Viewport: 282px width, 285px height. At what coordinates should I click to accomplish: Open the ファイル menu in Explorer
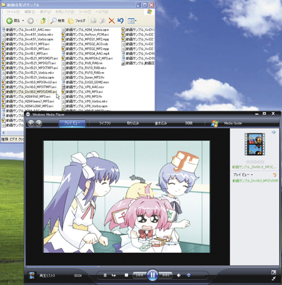point(13,12)
